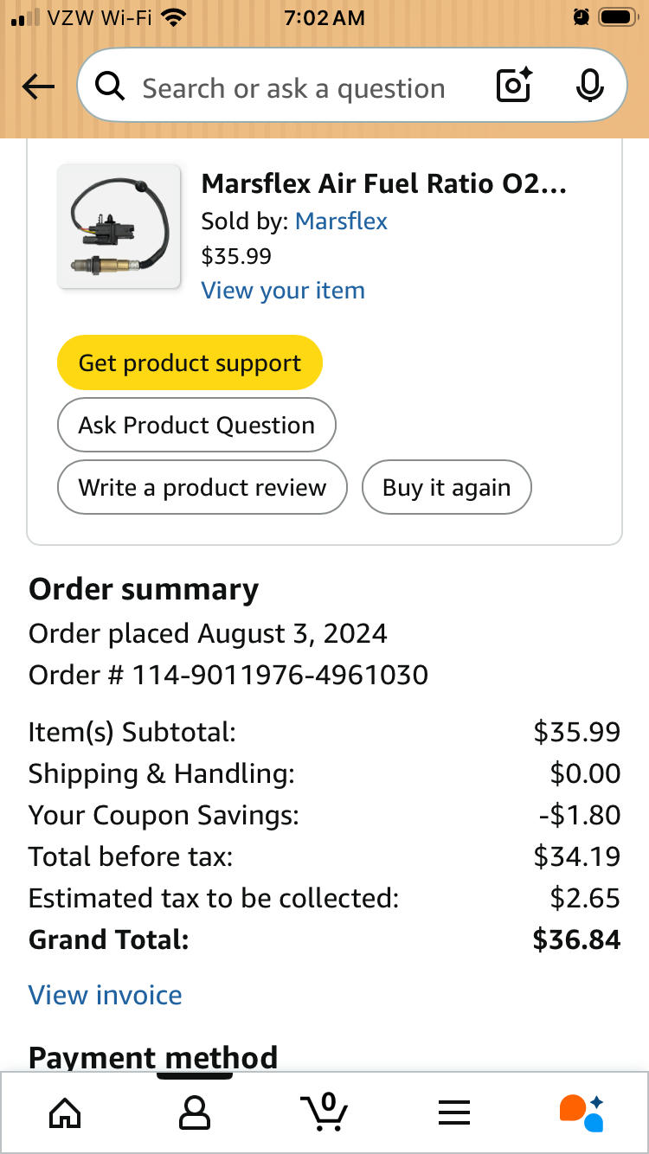Open the account profile tab
649x1154 pixels.
195,1113
